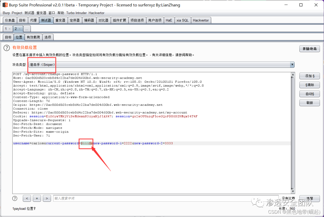Open the 帮助 menu

tap(61, 13)
